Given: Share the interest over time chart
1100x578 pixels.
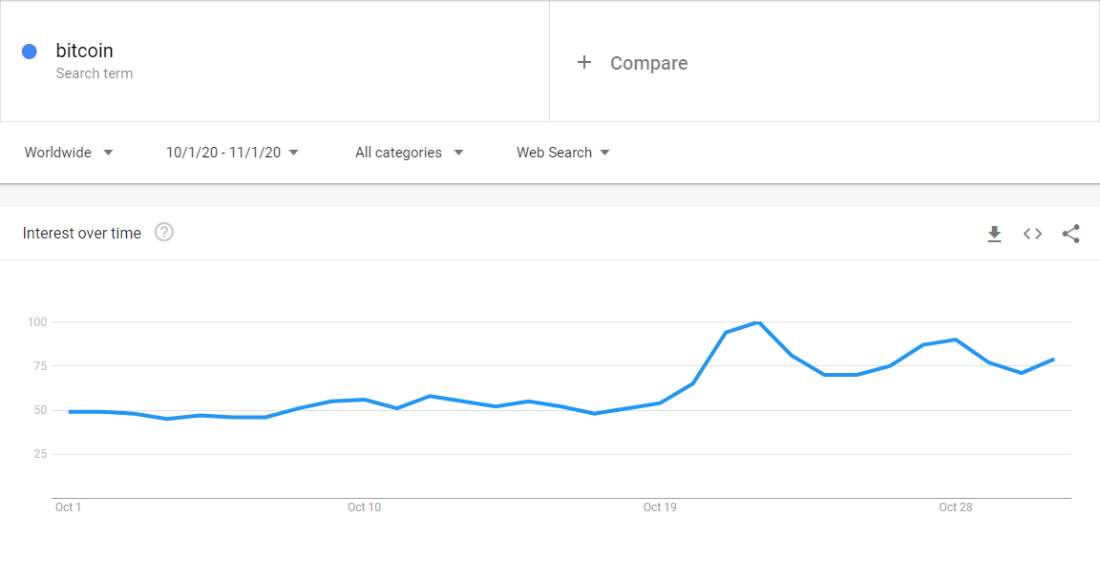Looking at the screenshot, I should 1070,234.
